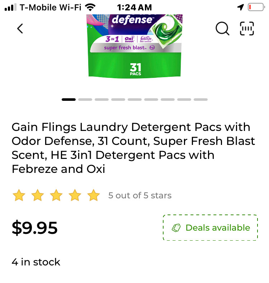This screenshot has height=283, width=269.
Task: View the Gain Flings product image
Action: [135, 46]
